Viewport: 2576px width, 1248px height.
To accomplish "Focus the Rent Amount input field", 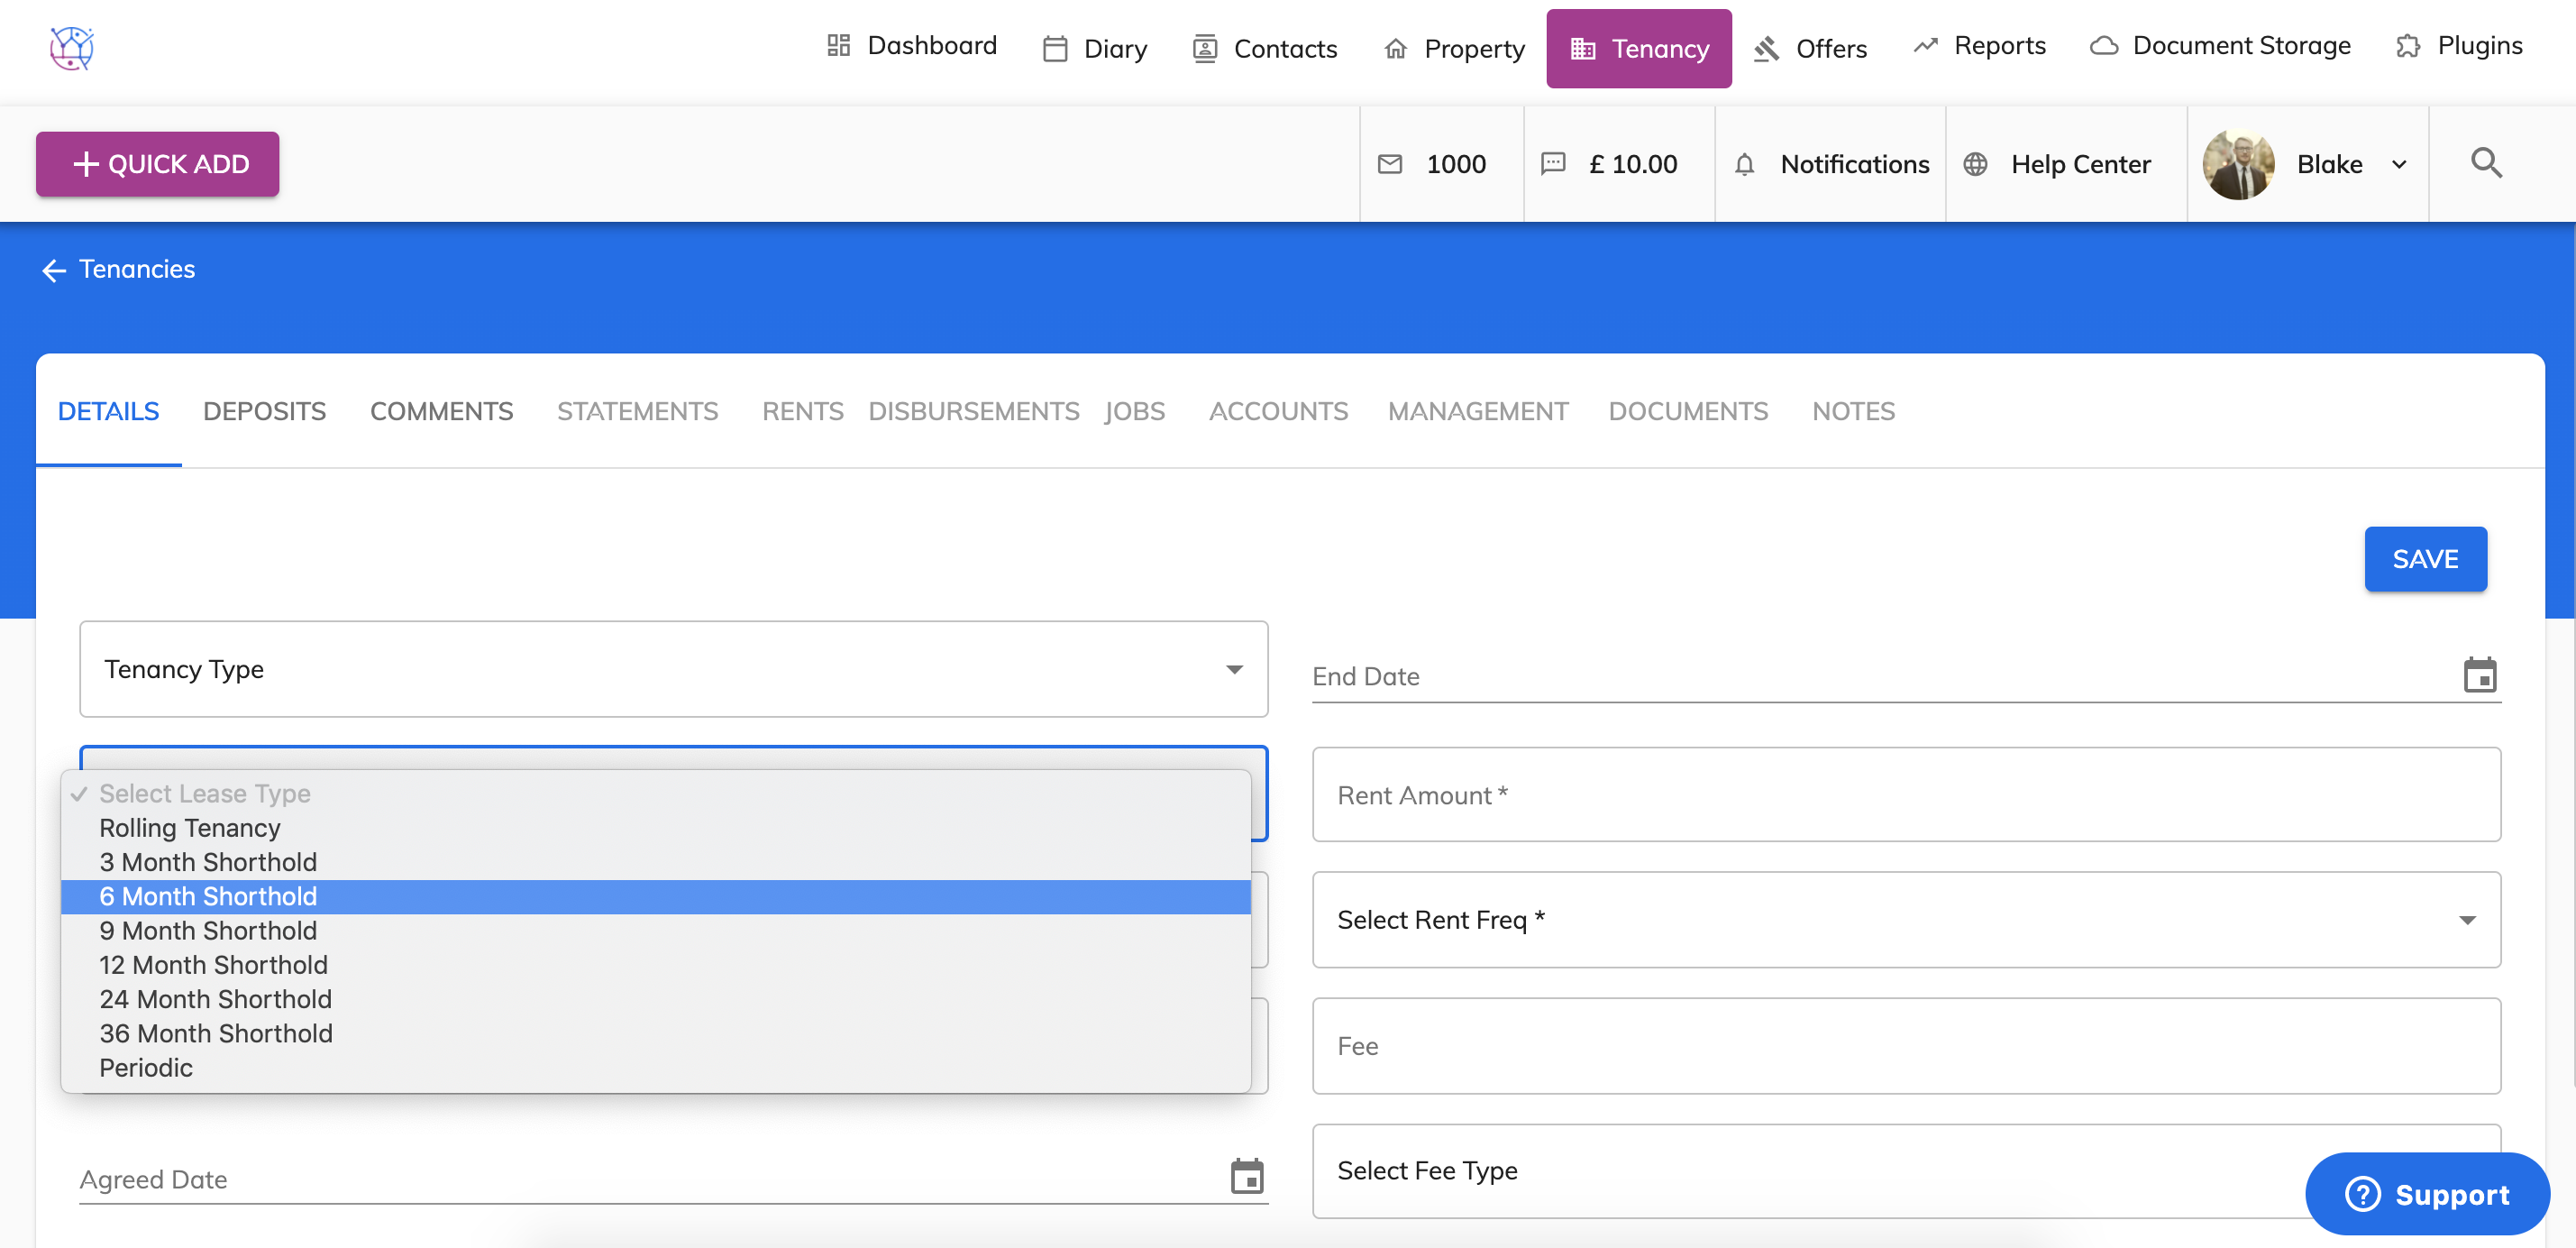I will [x=1905, y=794].
